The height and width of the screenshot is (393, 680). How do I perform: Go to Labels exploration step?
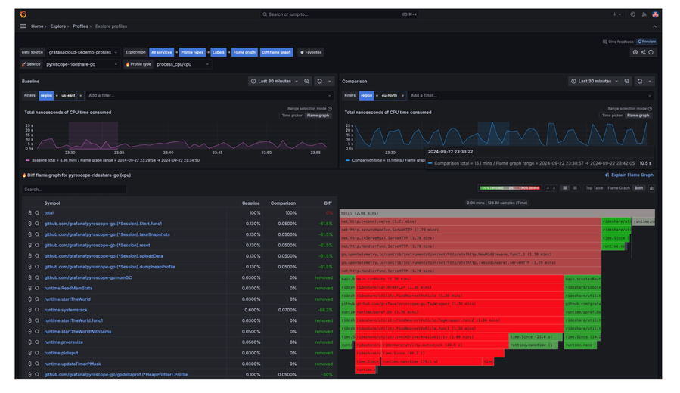tap(218, 52)
